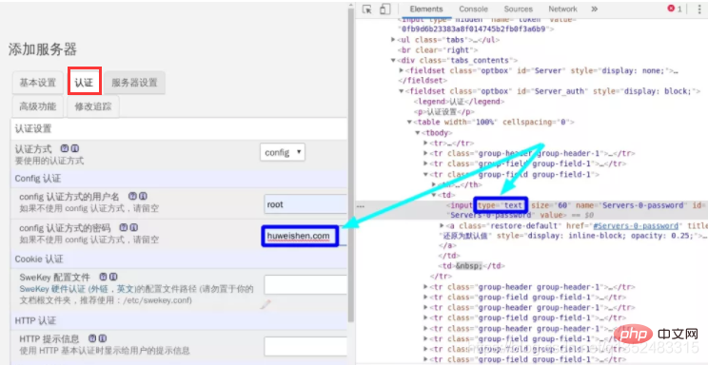This screenshot has height=365, width=708.
Task: Collapse the fieldset id="Server_auth" node
Action: [x=402, y=91]
